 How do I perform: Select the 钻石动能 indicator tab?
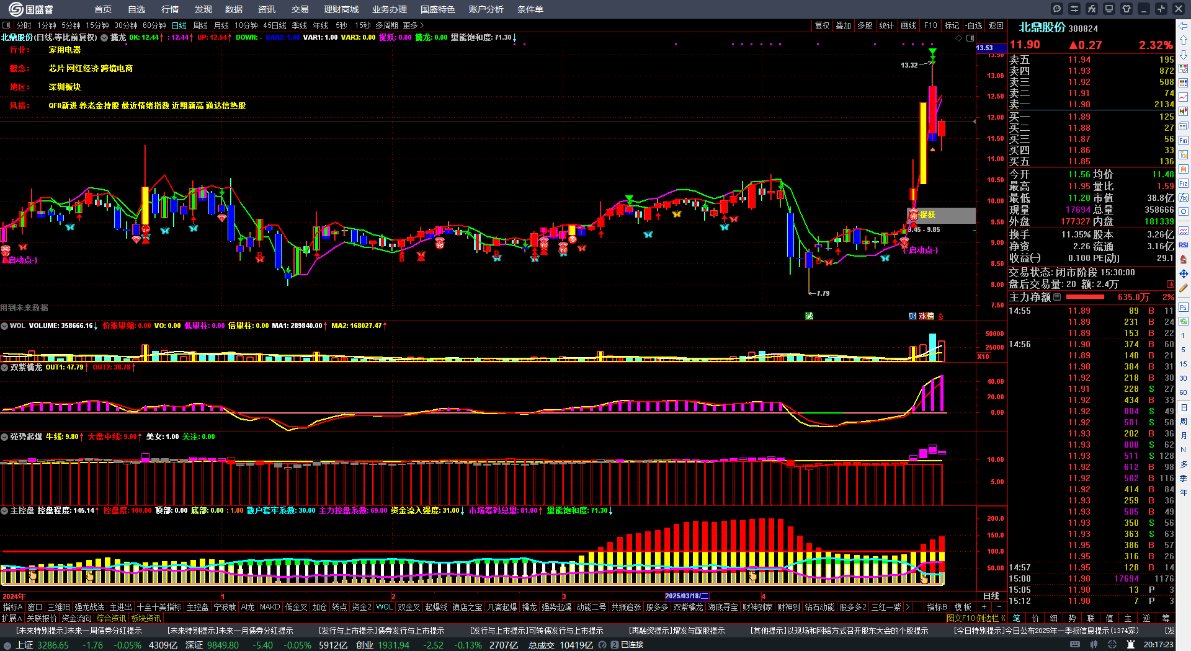(x=819, y=607)
